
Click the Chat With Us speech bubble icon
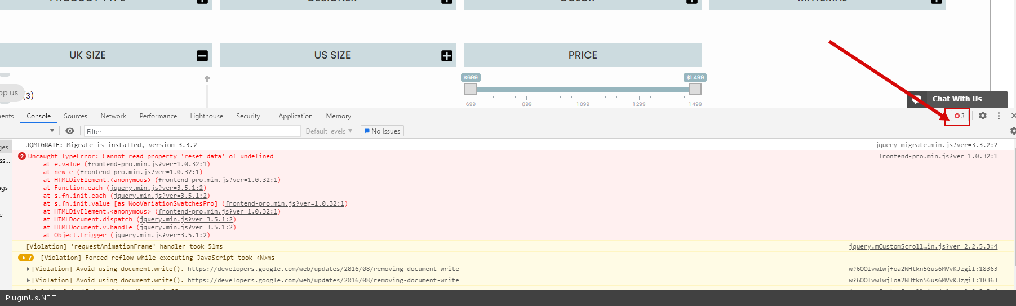pyautogui.click(x=917, y=99)
